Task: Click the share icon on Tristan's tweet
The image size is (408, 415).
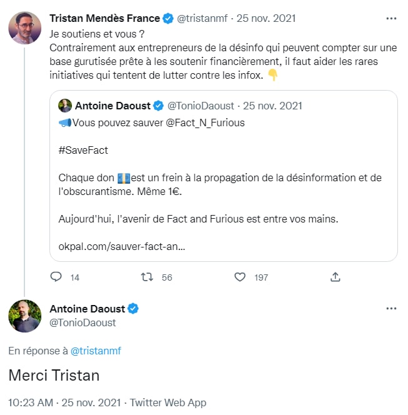Action: click(335, 277)
